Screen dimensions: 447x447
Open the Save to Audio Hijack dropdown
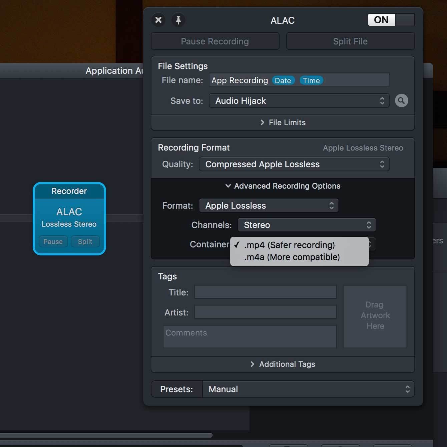(299, 101)
